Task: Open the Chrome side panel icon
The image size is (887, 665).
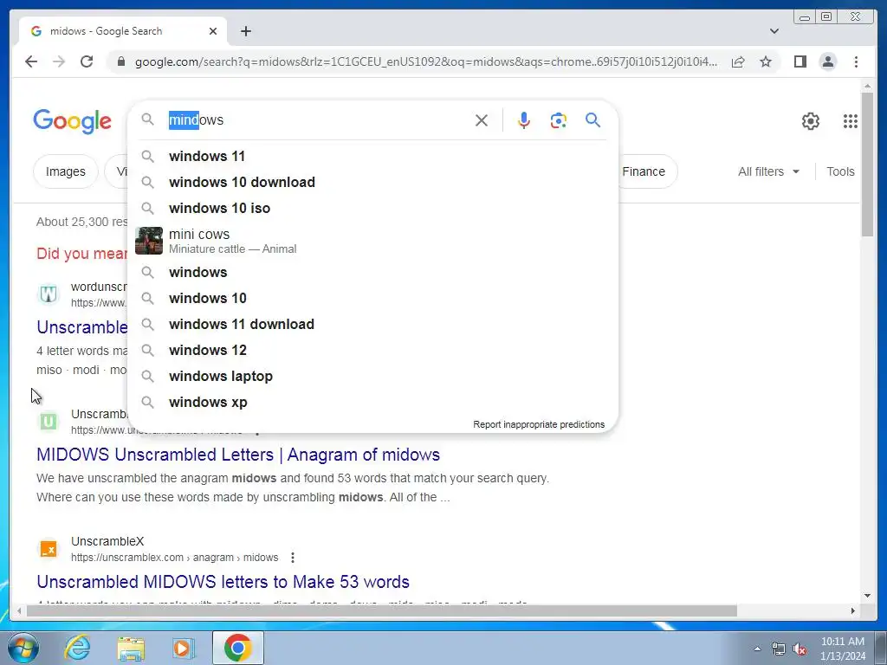Action: coord(800,61)
